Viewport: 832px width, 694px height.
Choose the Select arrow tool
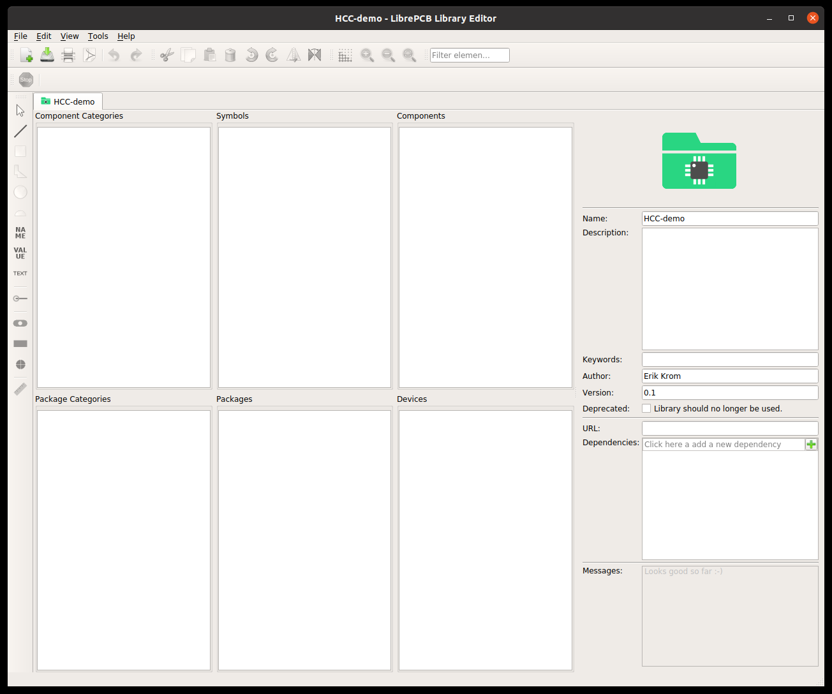coord(20,110)
